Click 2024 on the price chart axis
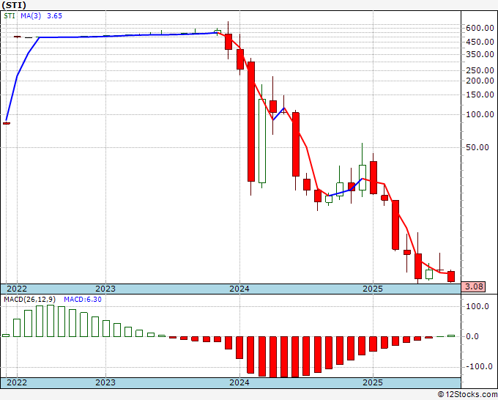Viewport: 498px width, 400px height. (x=239, y=289)
